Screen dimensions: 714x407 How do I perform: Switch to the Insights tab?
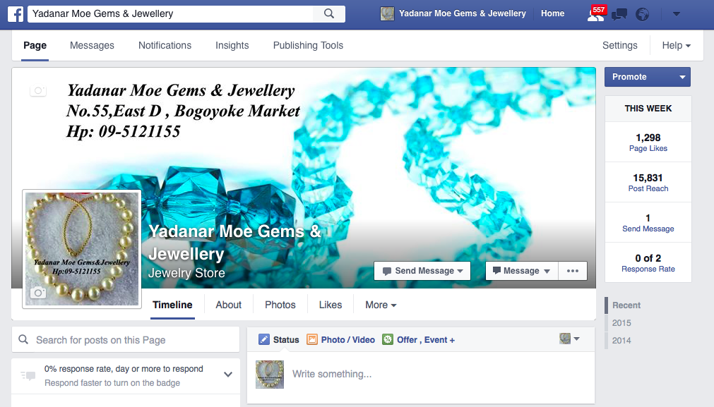pyautogui.click(x=232, y=45)
